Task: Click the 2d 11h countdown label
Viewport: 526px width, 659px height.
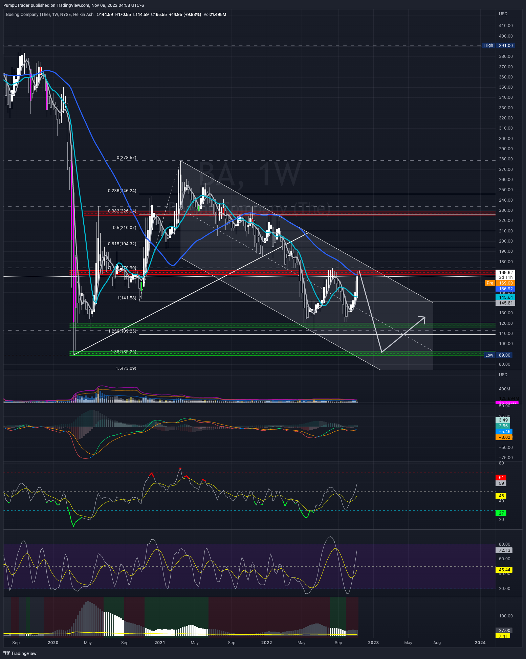Action: pyautogui.click(x=505, y=277)
